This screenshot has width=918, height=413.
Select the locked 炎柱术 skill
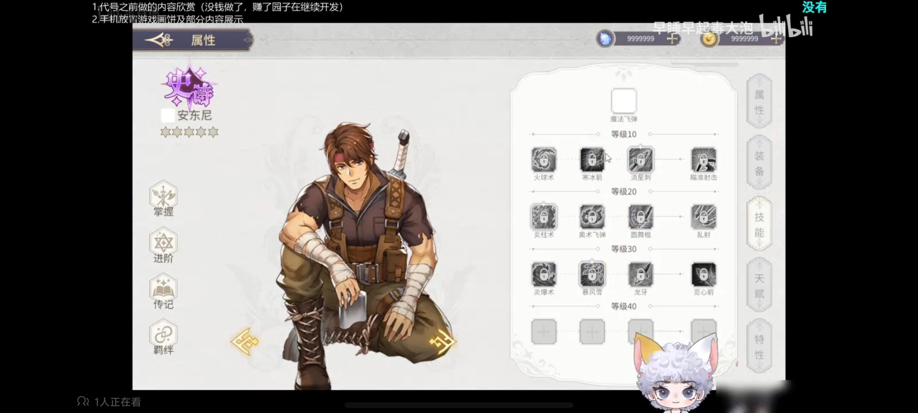[544, 217]
